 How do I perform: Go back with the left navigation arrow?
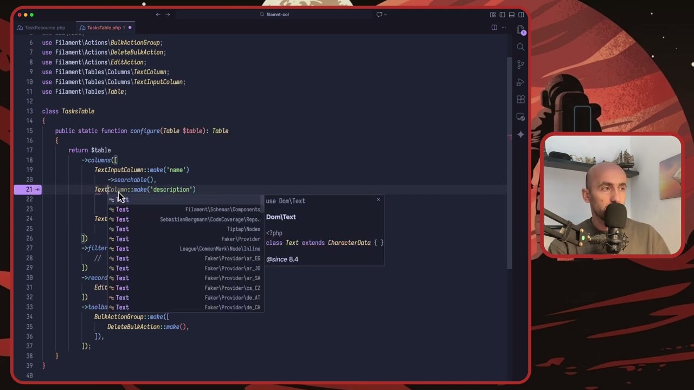point(158,15)
